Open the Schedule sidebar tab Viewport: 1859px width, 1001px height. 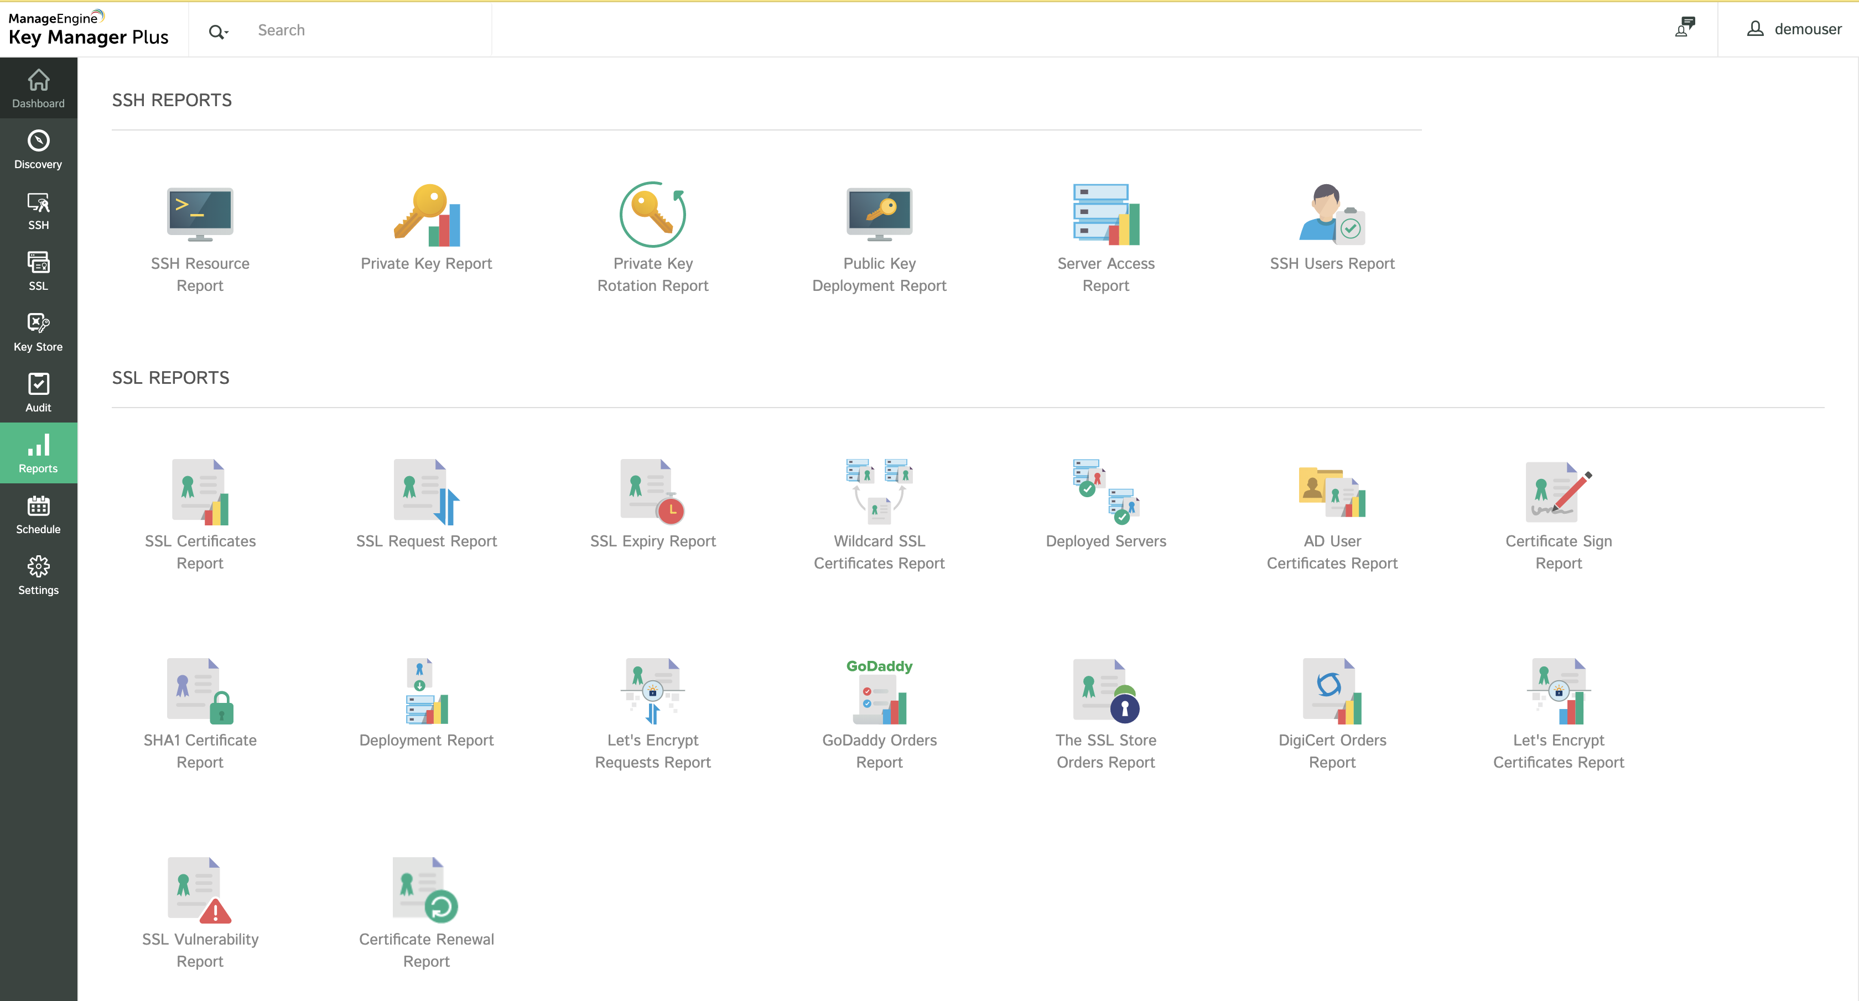tap(38, 514)
